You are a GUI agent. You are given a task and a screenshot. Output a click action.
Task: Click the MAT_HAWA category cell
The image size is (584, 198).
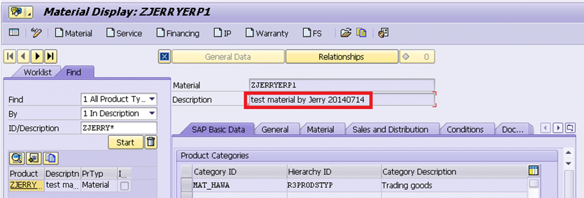point(239,185)
